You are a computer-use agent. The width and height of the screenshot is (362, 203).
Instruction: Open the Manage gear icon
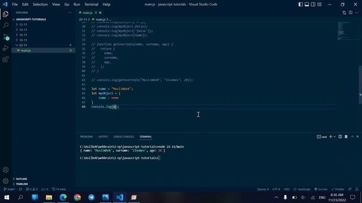tap(6, 181)
